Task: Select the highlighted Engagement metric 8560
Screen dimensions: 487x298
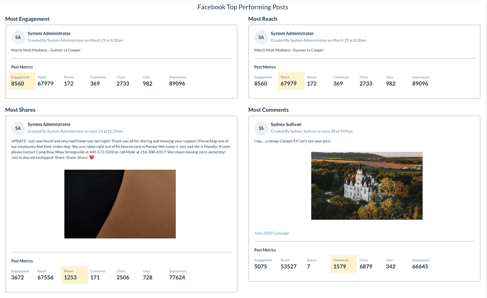Action: click(x=18, y=83)
